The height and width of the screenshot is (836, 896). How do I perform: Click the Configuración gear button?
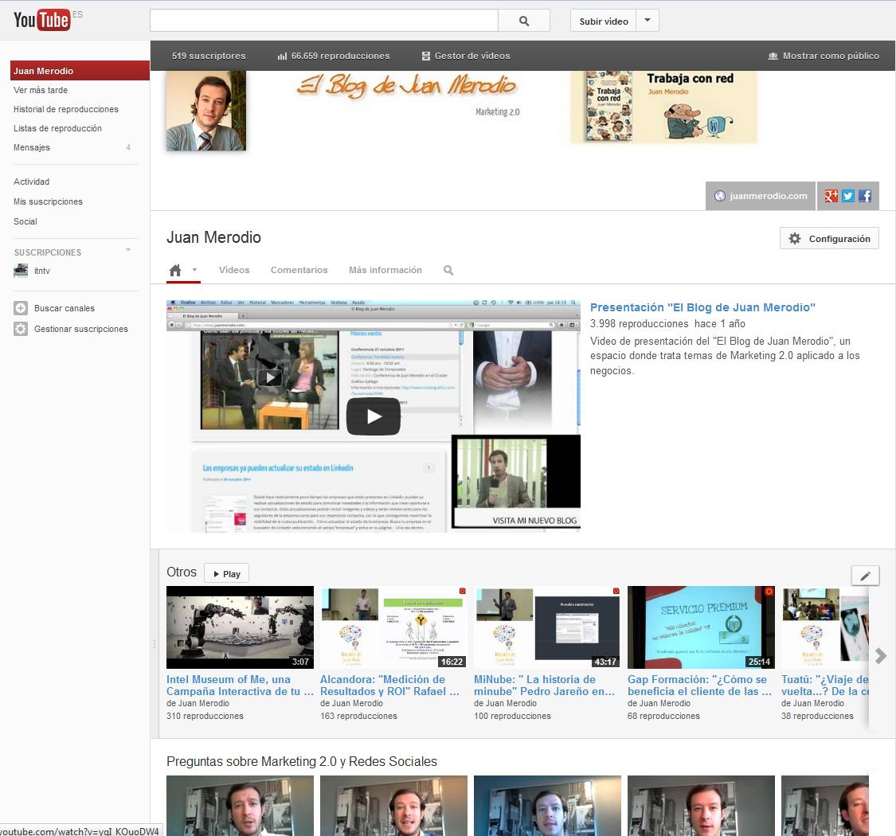(829, 238)
